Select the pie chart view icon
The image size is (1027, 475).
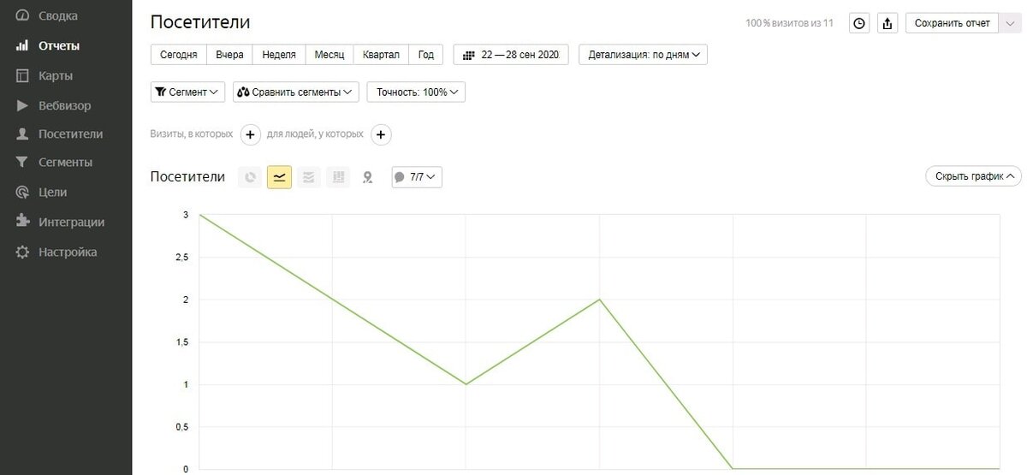pyautogui.click(x=250, y=177)
